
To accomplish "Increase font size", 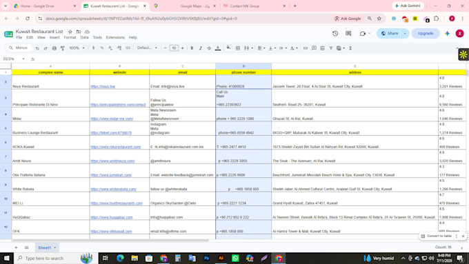I will [x=183, y=48].
